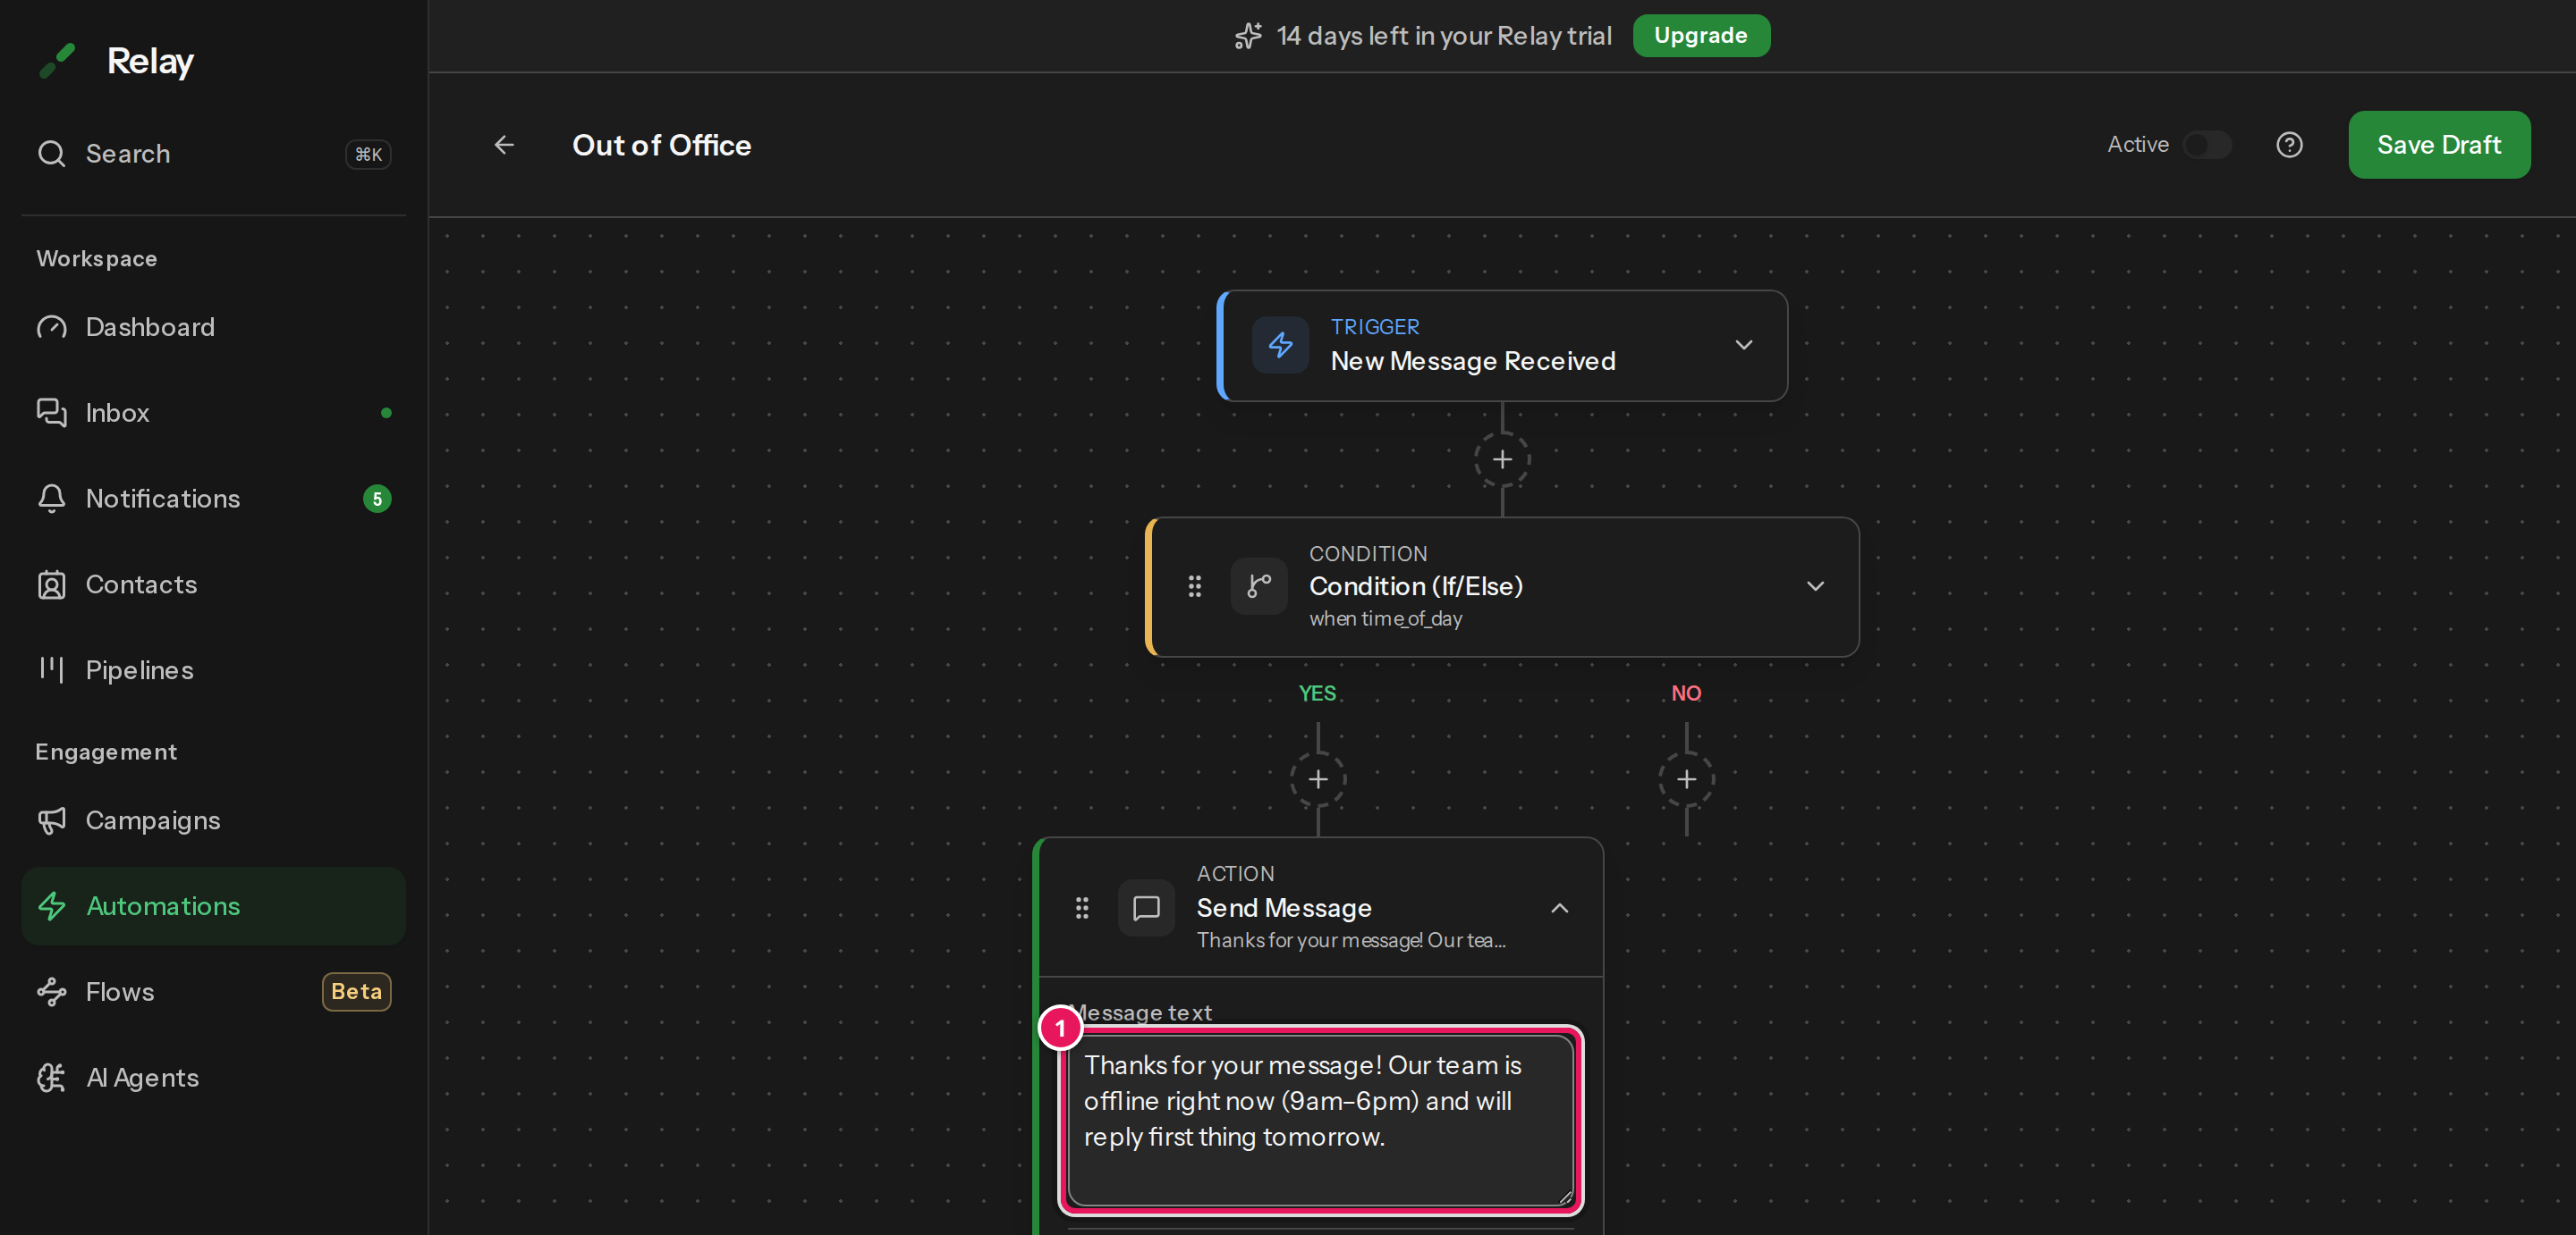This screenshot has height=1235, width=2576.
Task: Click the Flows icon
Action: 51,992
